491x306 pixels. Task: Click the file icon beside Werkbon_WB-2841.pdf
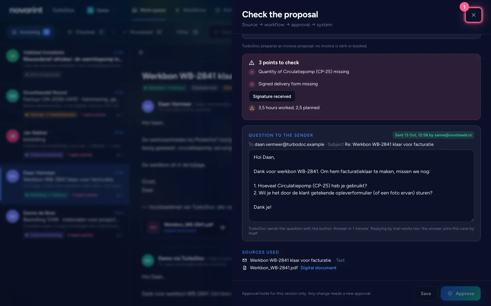(x=244, y=268)
